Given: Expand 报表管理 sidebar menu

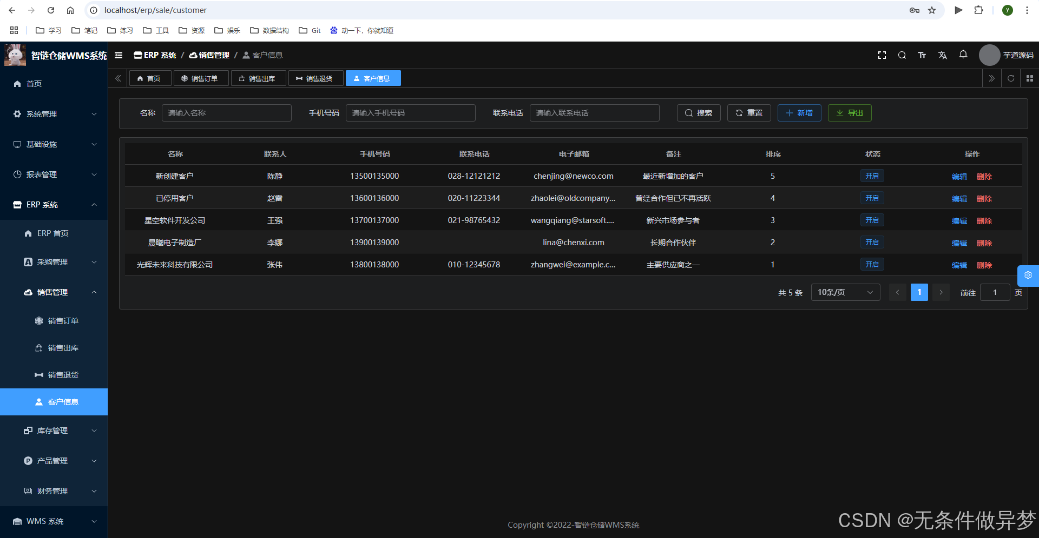Looking at the screenshot, I should [54, 174].
